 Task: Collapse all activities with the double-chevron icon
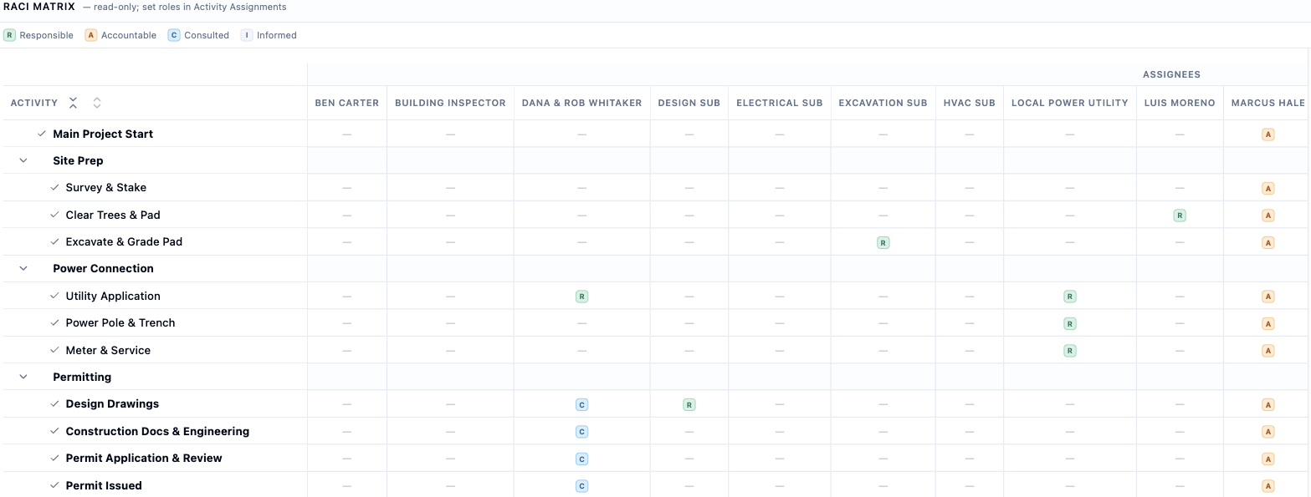pyautogui.click(x=74, y=103)
